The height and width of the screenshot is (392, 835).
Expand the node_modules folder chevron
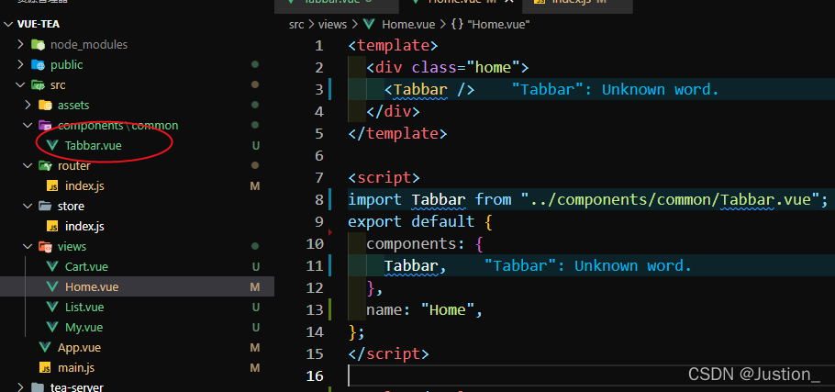tap(20, 44)
